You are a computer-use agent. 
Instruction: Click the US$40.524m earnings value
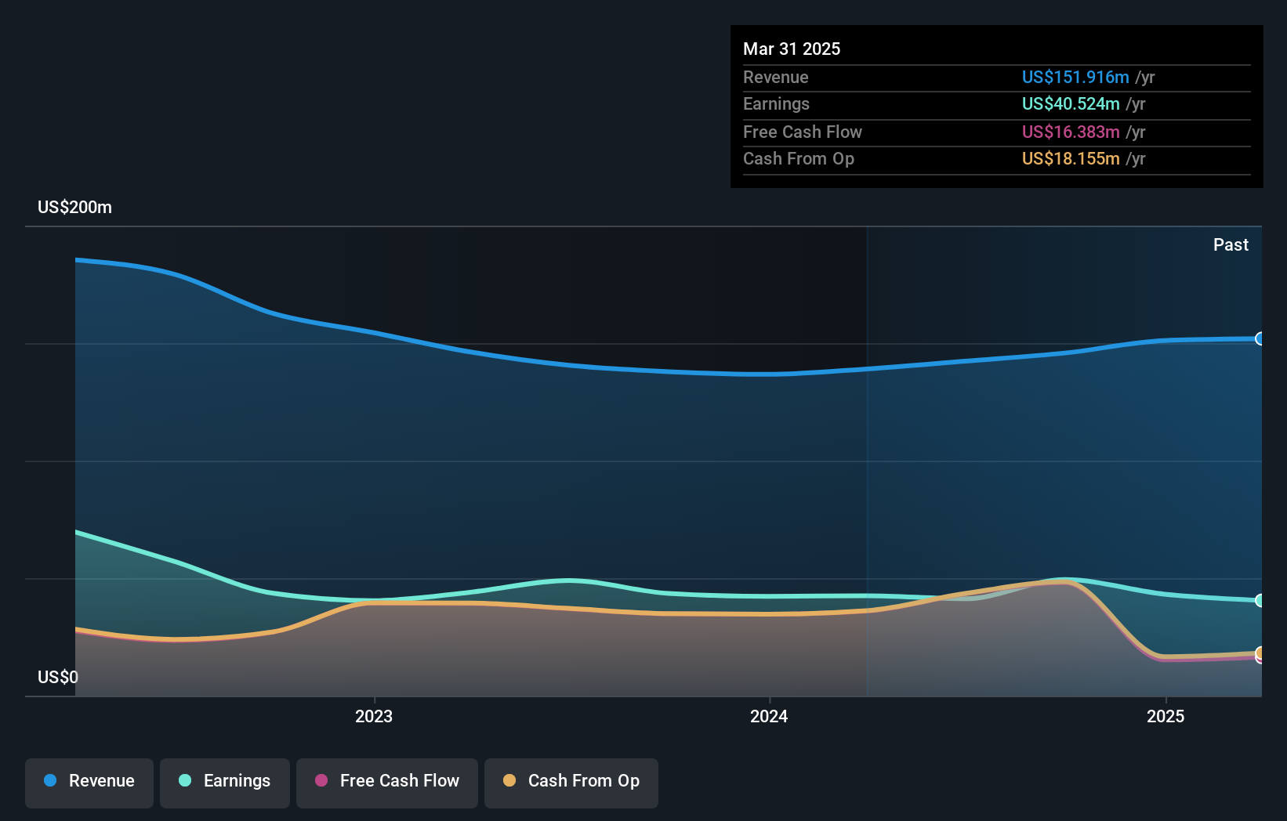pos(1071,103)
